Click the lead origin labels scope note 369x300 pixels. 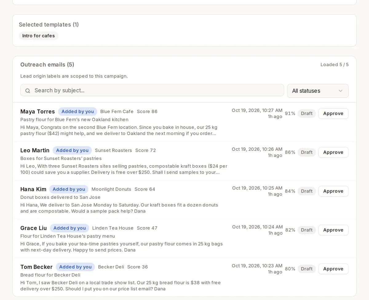pyautogui.click(x=74, y=76)
